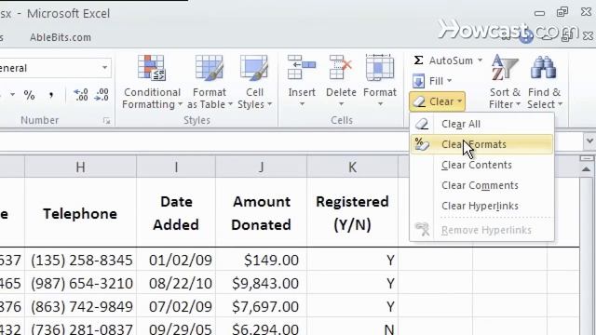Click the eraser icon on the Clear button
This screenshot has height=335, width=596.
[x=419, y=101]
